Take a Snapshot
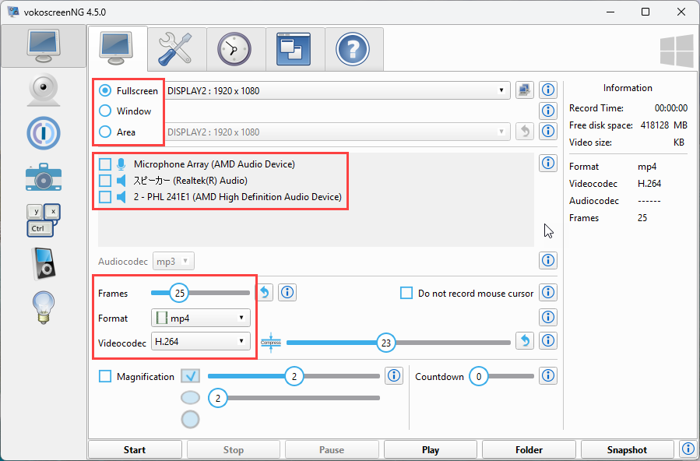Screen dimensions: 700x461 (x=628, y=450)
